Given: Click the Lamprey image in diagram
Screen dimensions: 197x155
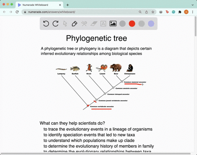Looking at the screenshot, I should [x=61, y=69].
